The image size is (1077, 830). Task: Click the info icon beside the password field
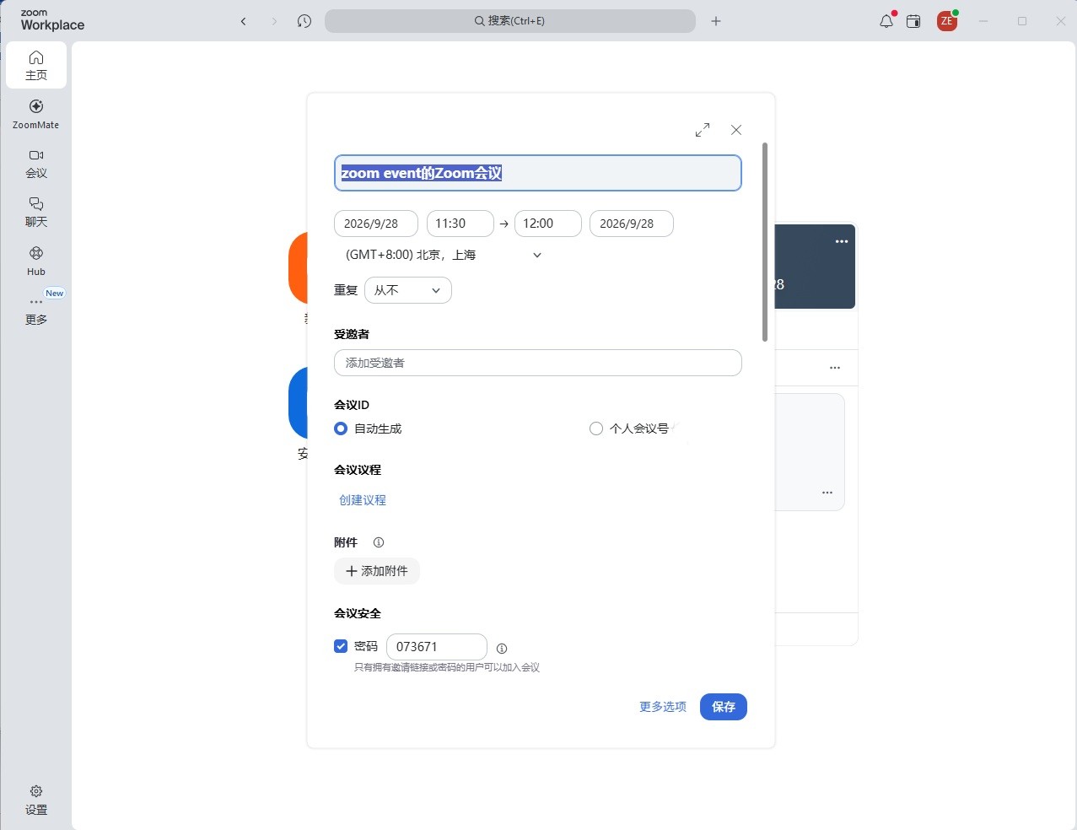click(x=502, y=649)
